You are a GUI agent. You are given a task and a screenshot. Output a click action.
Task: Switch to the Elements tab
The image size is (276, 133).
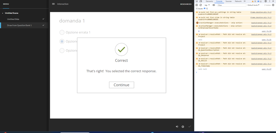click(209, 1)
